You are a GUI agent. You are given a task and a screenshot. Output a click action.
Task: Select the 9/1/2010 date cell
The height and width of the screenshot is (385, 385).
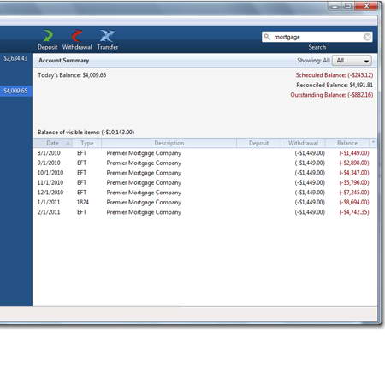49,163
